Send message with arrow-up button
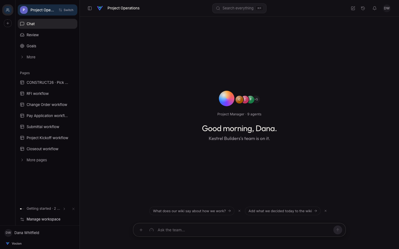The width and height of the screenshot is (399, 249). point(338,230)
